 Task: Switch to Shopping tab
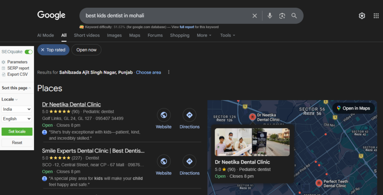tap(180, 35)
